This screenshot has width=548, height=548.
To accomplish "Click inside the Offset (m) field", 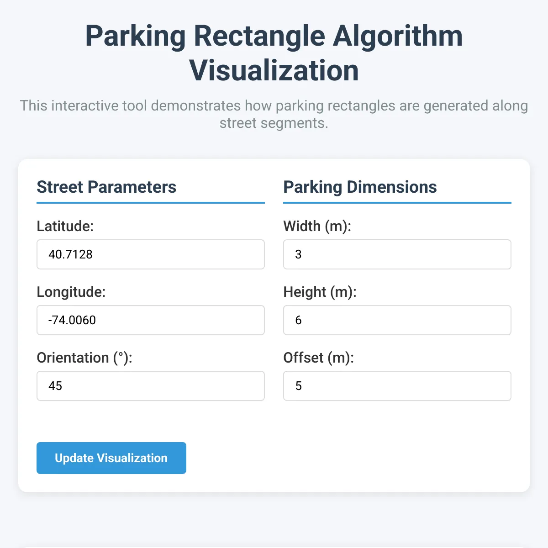I will click(x=397, y=386).
